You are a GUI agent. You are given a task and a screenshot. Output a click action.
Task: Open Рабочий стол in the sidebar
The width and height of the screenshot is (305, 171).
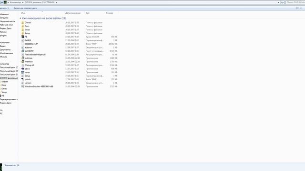(6, 25)
